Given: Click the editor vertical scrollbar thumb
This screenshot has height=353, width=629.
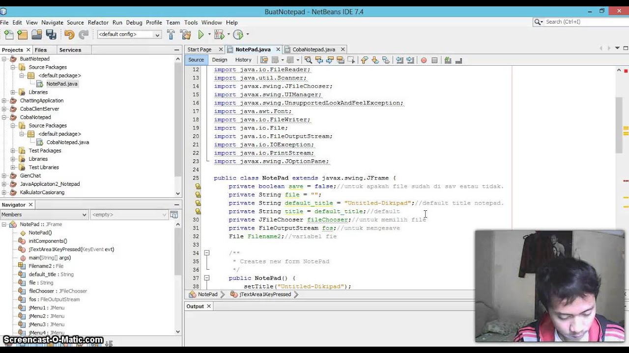Looking at the screenshot, I should [x=619, y=125].
